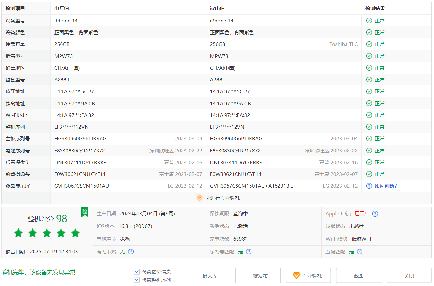Click the green check icon in 蓝牙地址 row
434x286 pixels.
coord(369,91)
